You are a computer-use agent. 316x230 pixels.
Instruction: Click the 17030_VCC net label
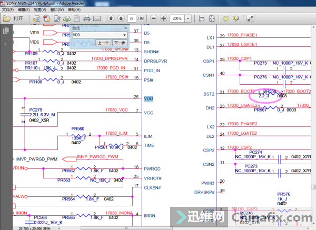(116, 110)
